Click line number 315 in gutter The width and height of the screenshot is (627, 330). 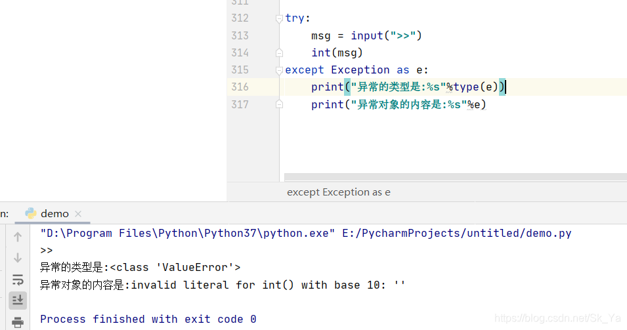pos(240,70)
